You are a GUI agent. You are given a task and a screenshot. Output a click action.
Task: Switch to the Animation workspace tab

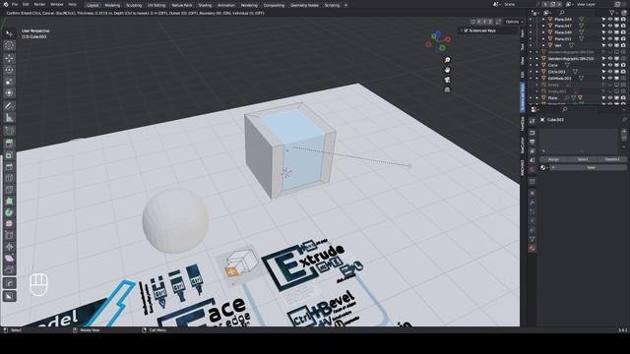(x=226, y=5)
